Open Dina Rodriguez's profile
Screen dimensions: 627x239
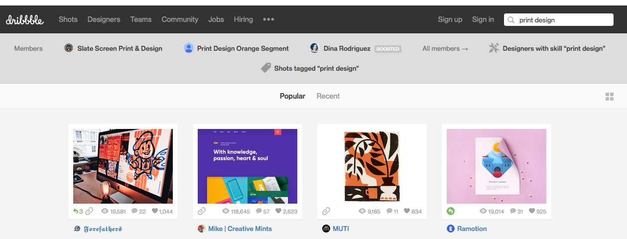click(x=347, y=48)
